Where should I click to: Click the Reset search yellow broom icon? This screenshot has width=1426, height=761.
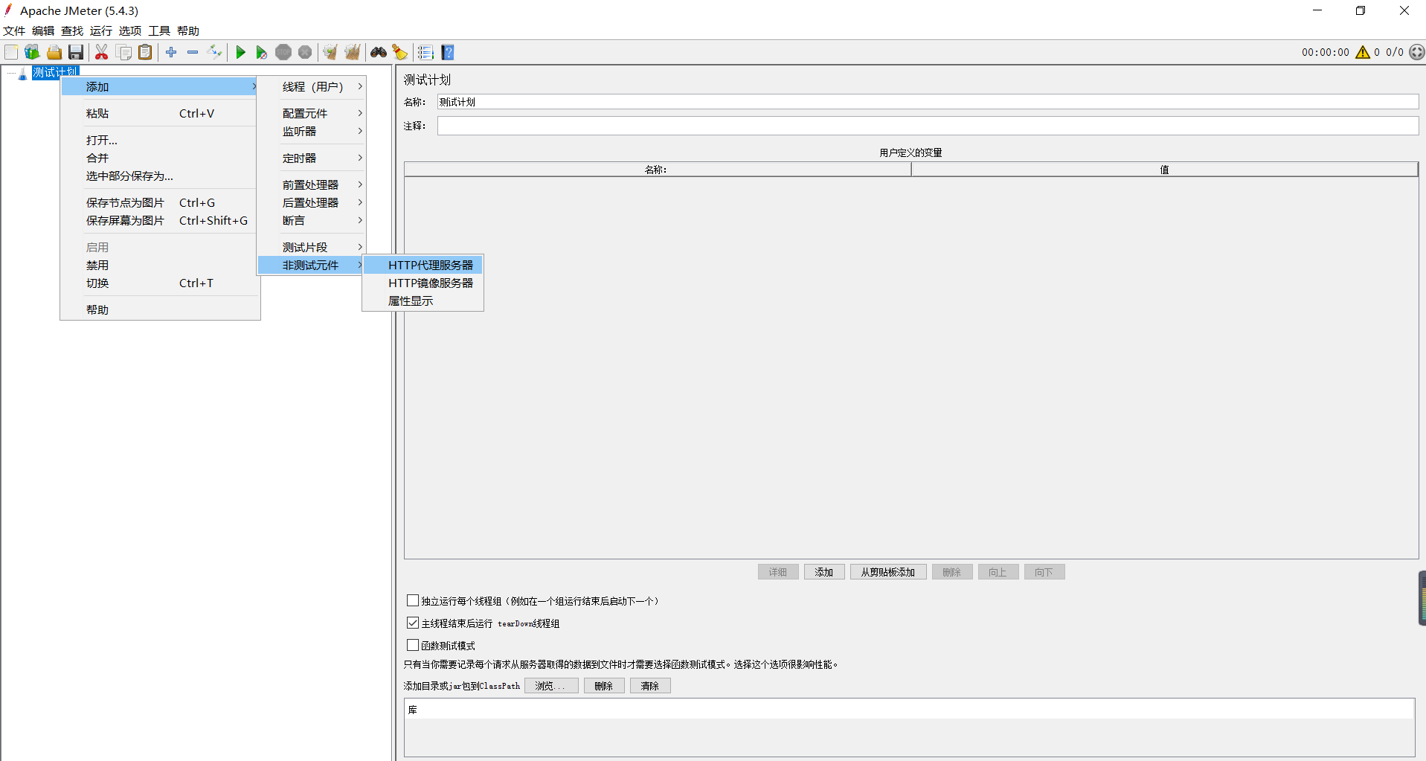pyautogui.click(x=400, y=52)
